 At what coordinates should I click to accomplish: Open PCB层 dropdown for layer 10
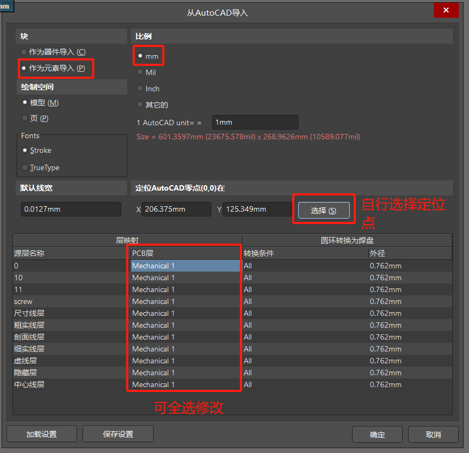(185, 278)
